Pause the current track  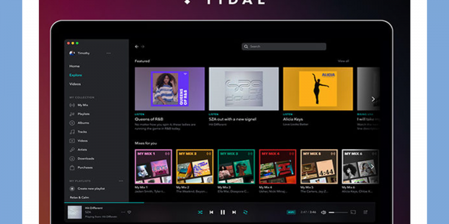pyautogui.click(x=223, y=212)
